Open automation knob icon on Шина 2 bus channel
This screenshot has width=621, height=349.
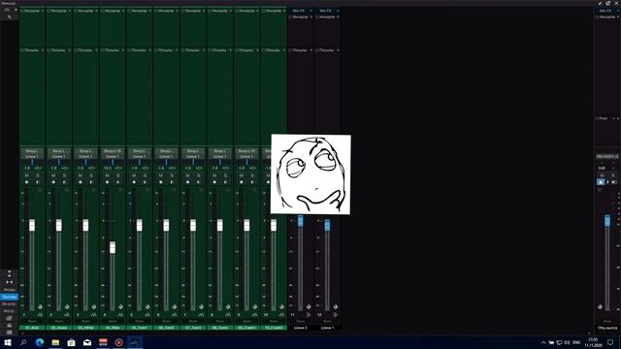click(x=309, y=306)
